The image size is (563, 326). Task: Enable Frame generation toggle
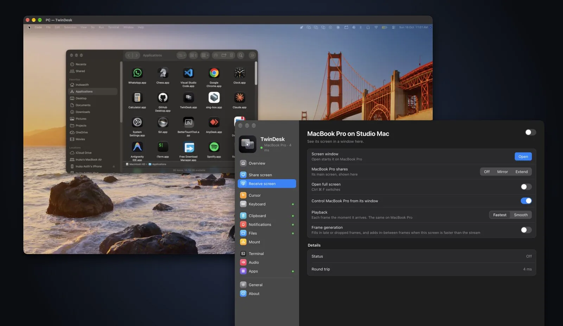pyautogui.click(x=526, y=230)
